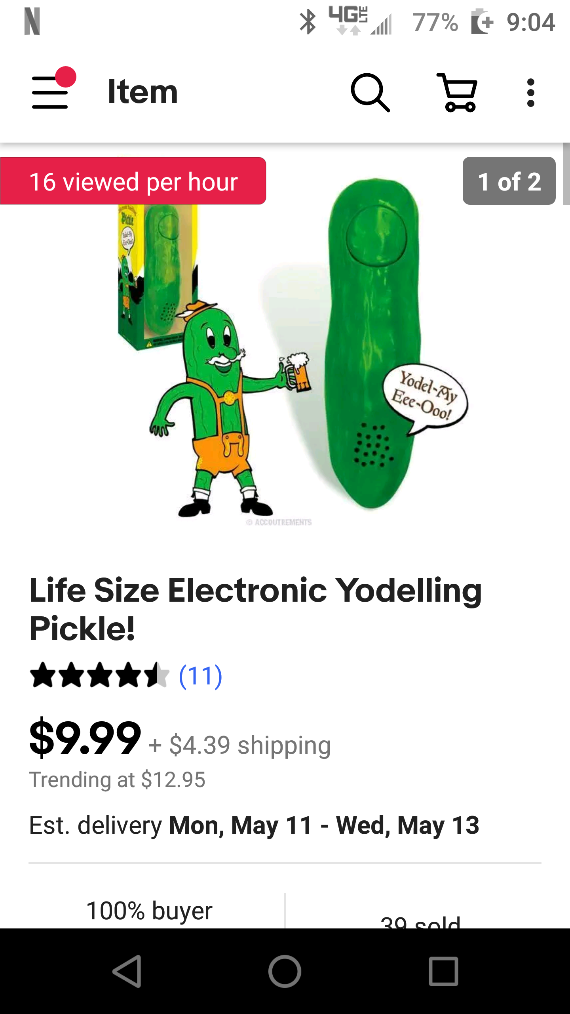
Task: Tap the 100% buyer satisfaction panel
Action: 149,911
